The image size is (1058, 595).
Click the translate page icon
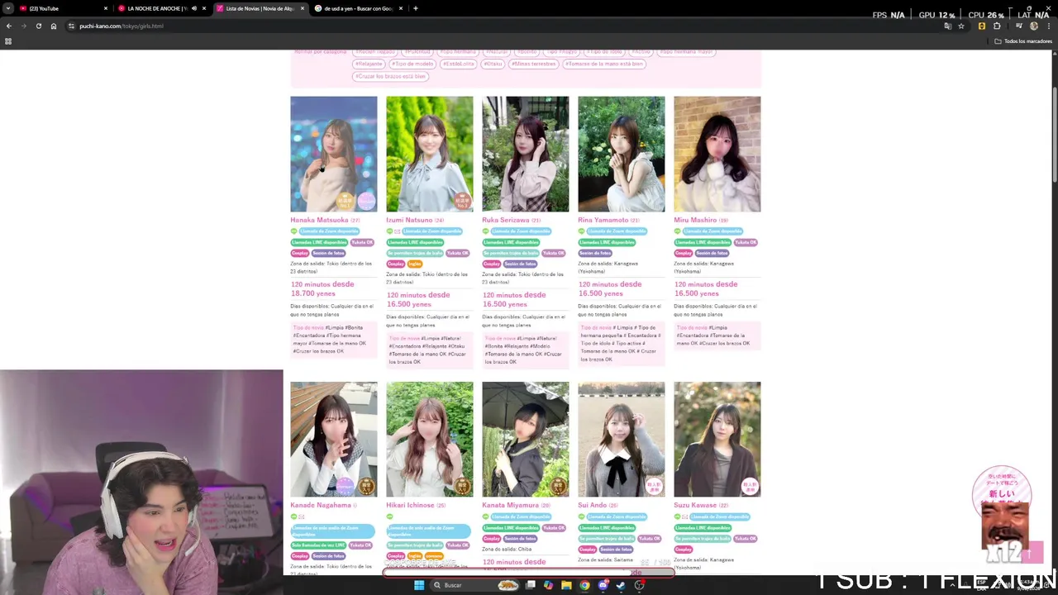pos(947,26)
